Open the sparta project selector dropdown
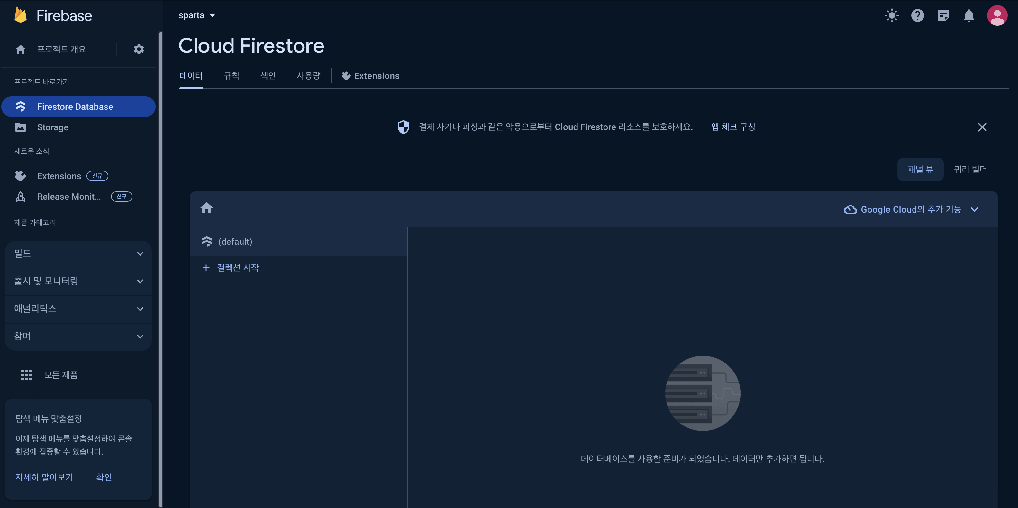Image resolution: width=1018 pixels, height=508 pixels. tap(197, 15)
